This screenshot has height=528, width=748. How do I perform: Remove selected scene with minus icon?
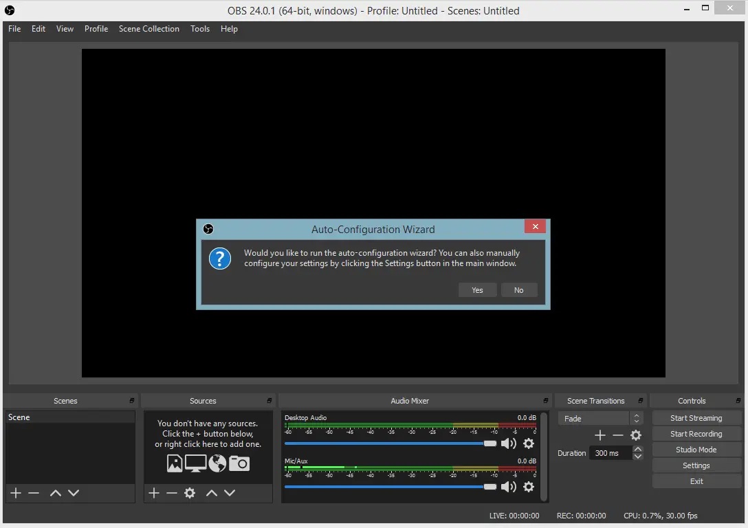point(34,493)
